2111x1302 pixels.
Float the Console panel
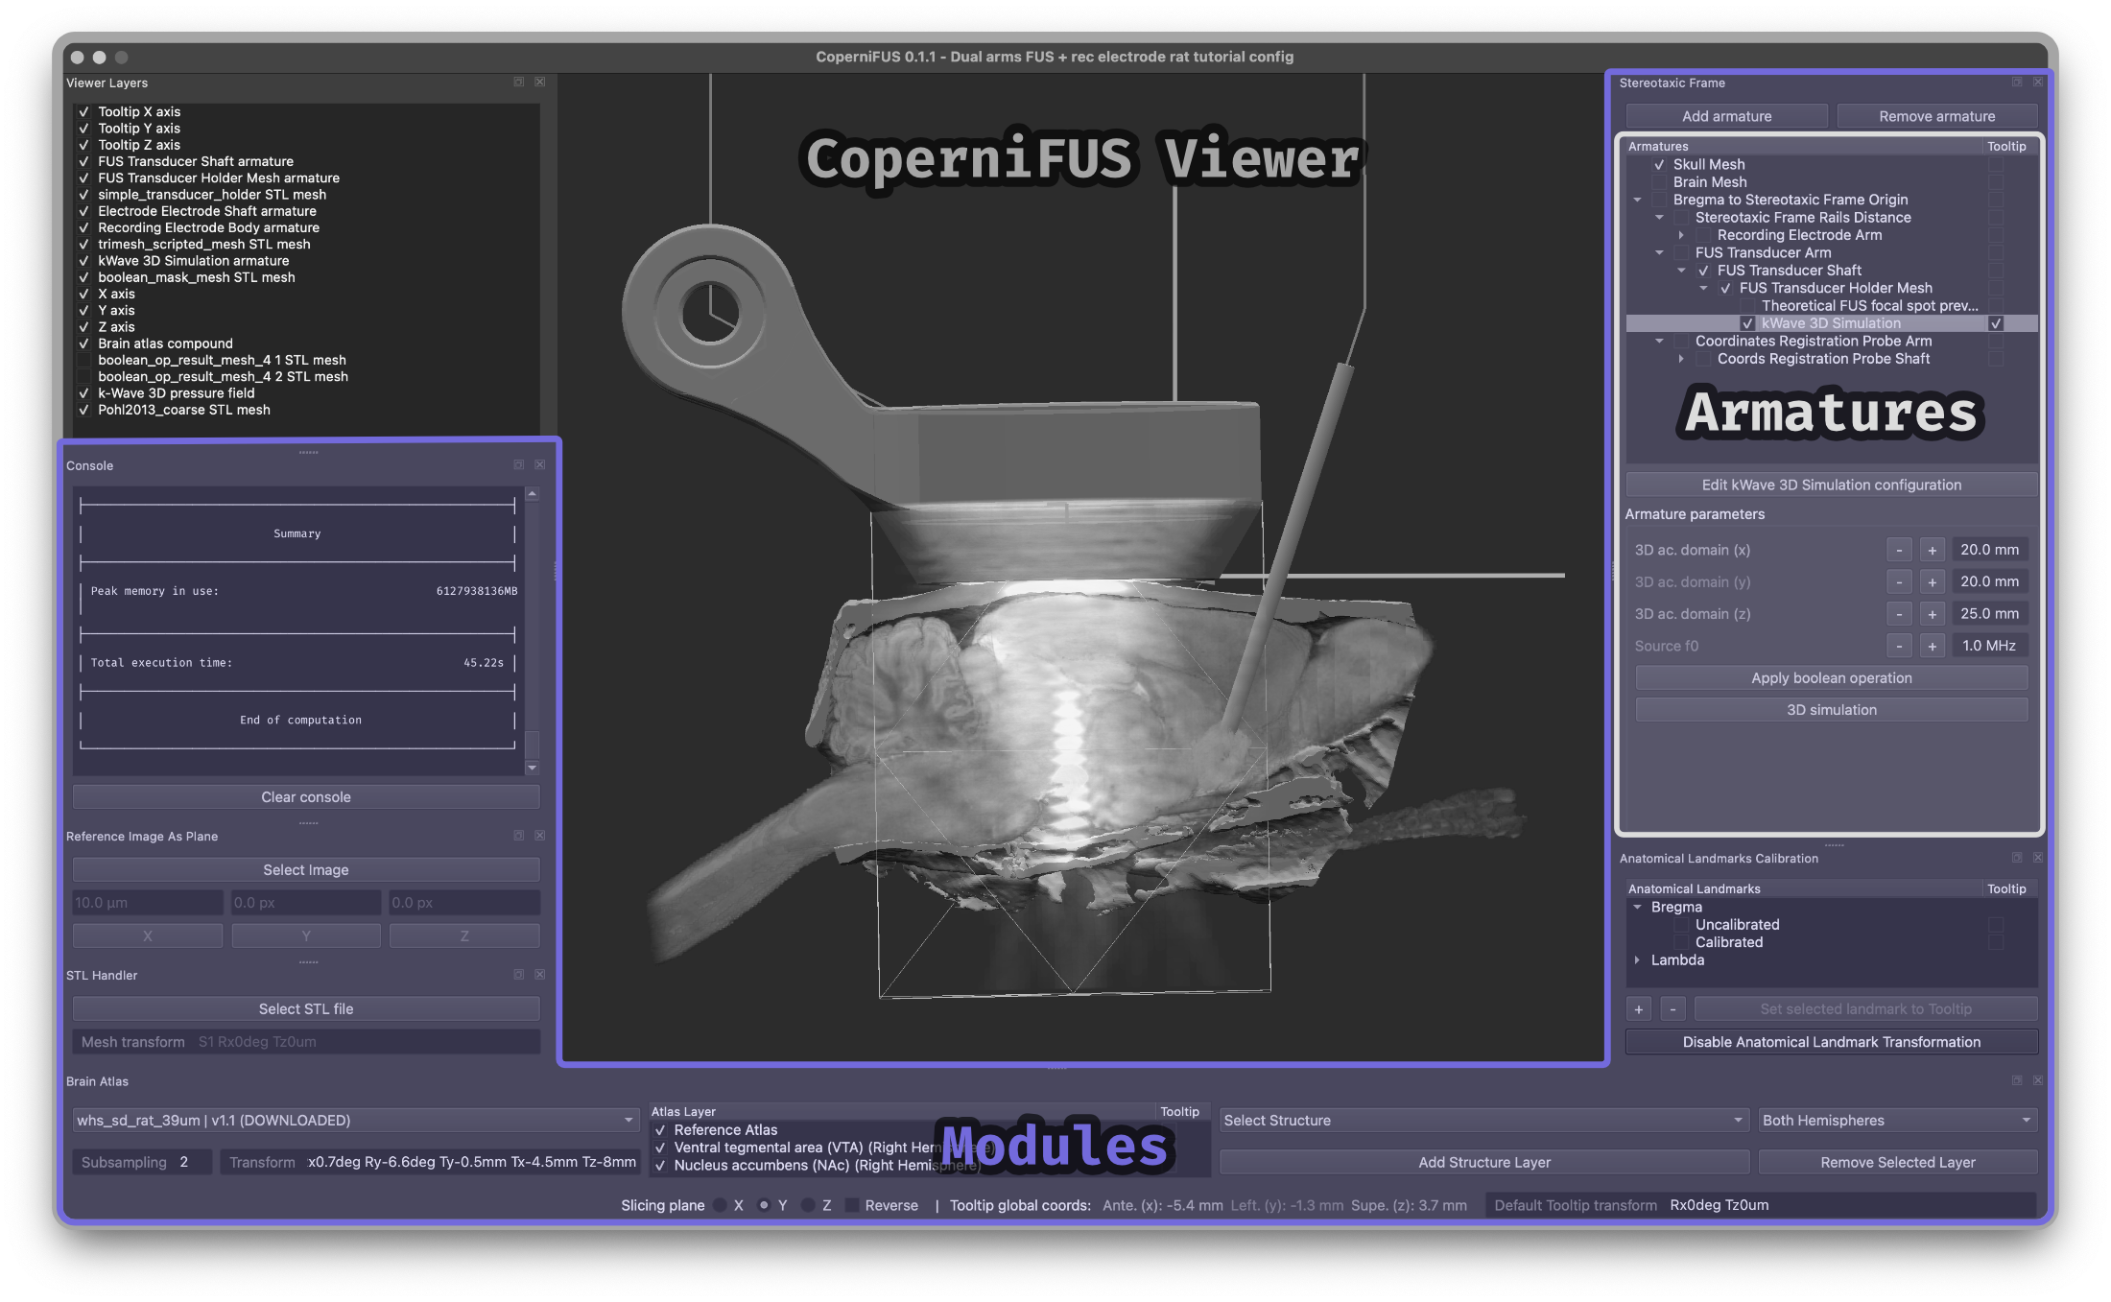519,464
